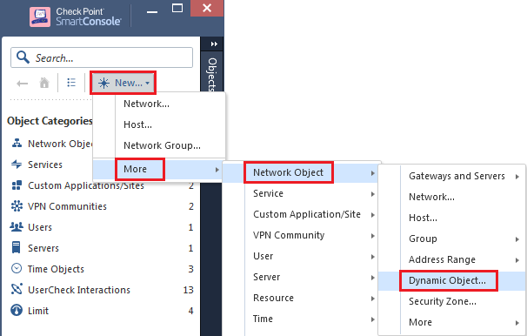Click the arrow next to Gateways and Servers

517,176
